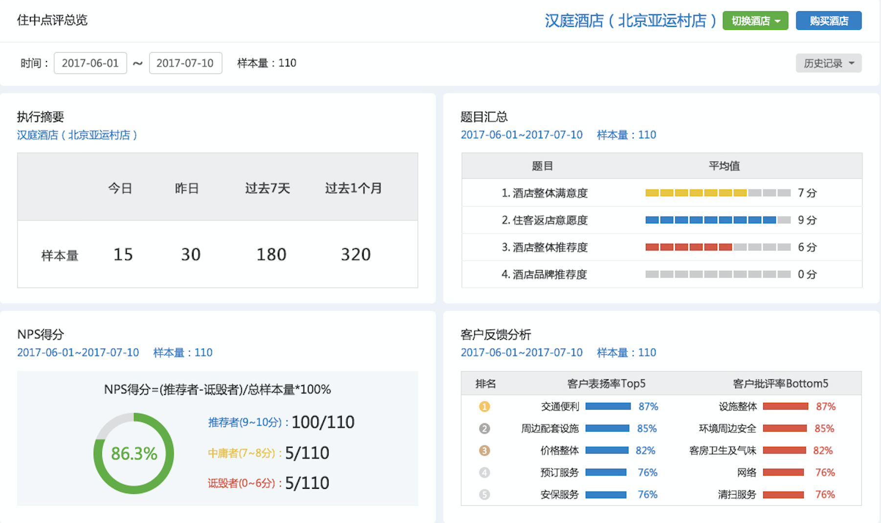Click the 100/110 promoter count
881x523 pixels.
click(323, 422)
